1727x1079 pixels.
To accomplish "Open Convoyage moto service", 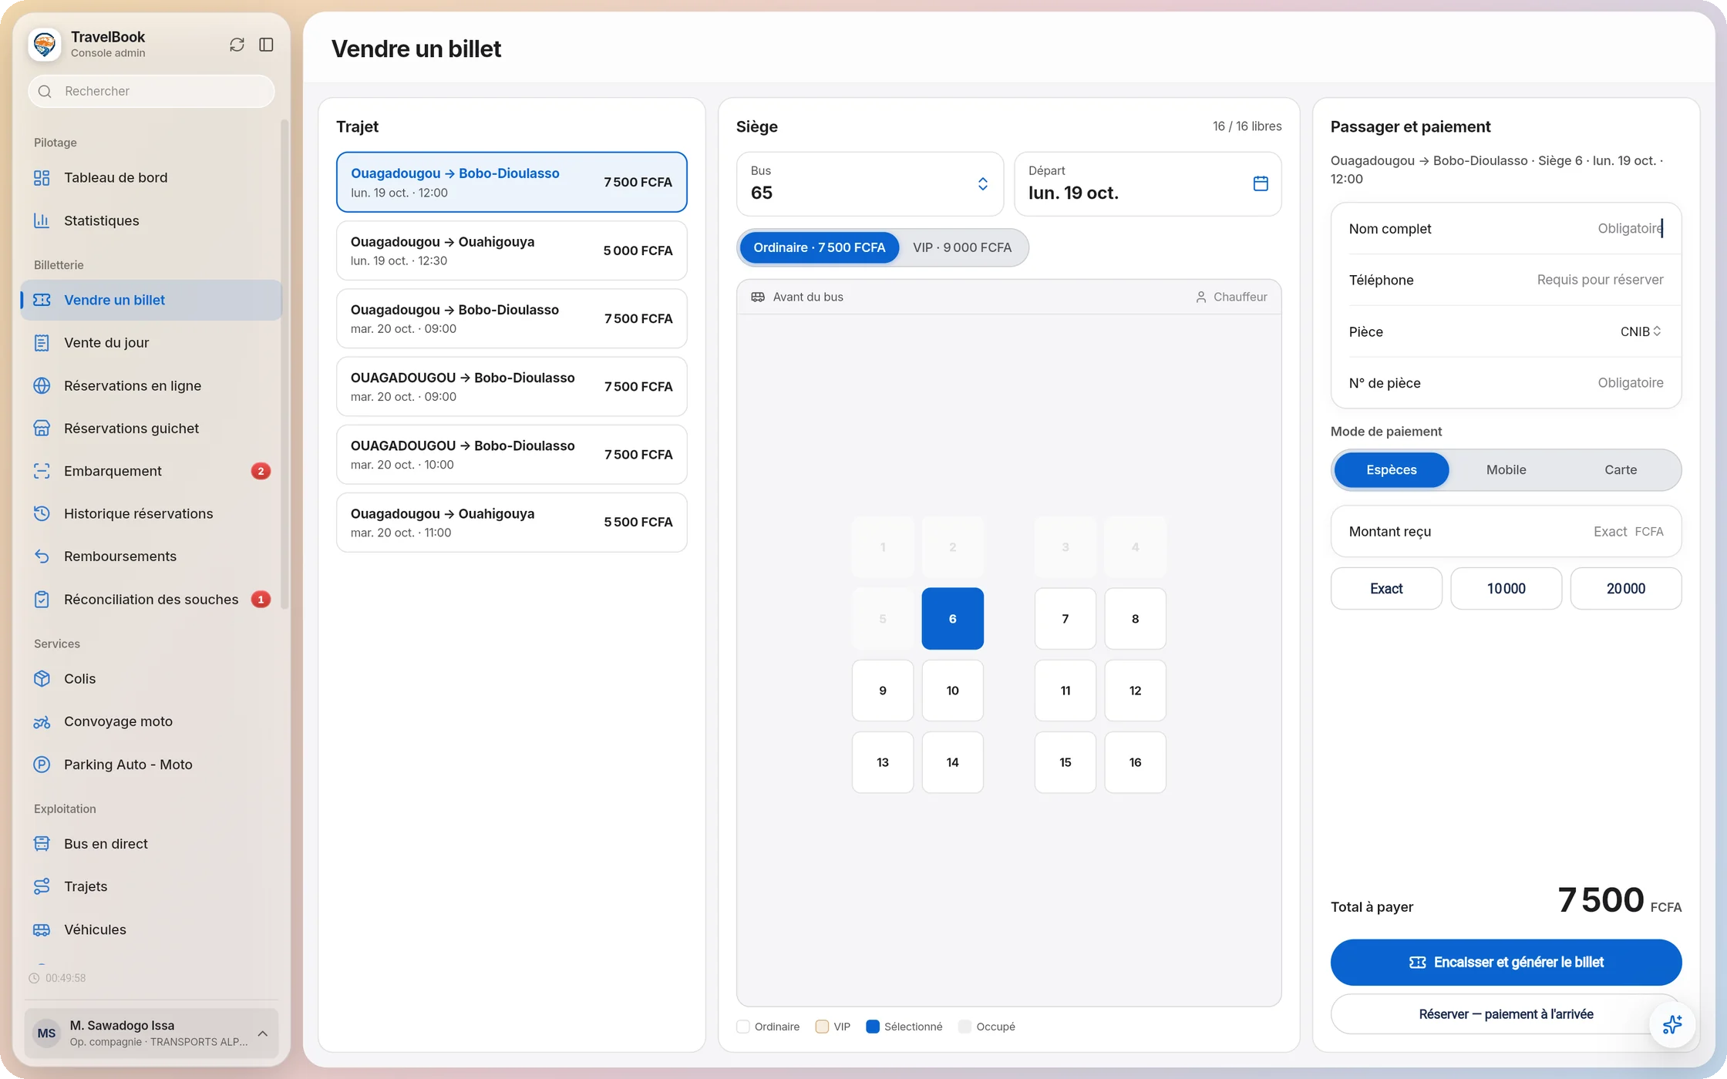I will point(151,721).
